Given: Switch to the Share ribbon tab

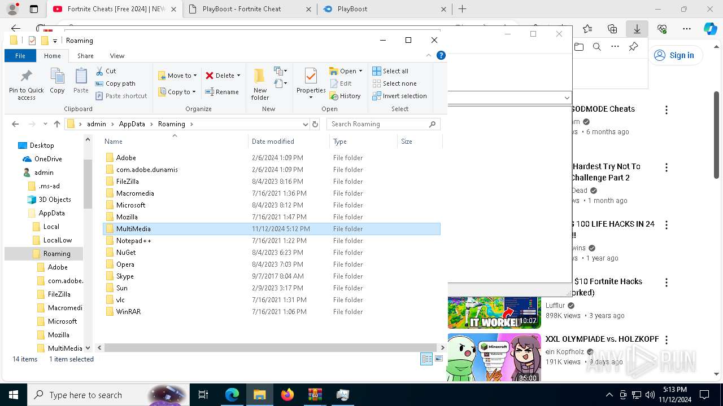Looking at the screenshot, I should (x=85, y=56).
